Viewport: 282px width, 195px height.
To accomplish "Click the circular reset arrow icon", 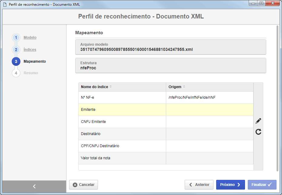I will (258, 132).
